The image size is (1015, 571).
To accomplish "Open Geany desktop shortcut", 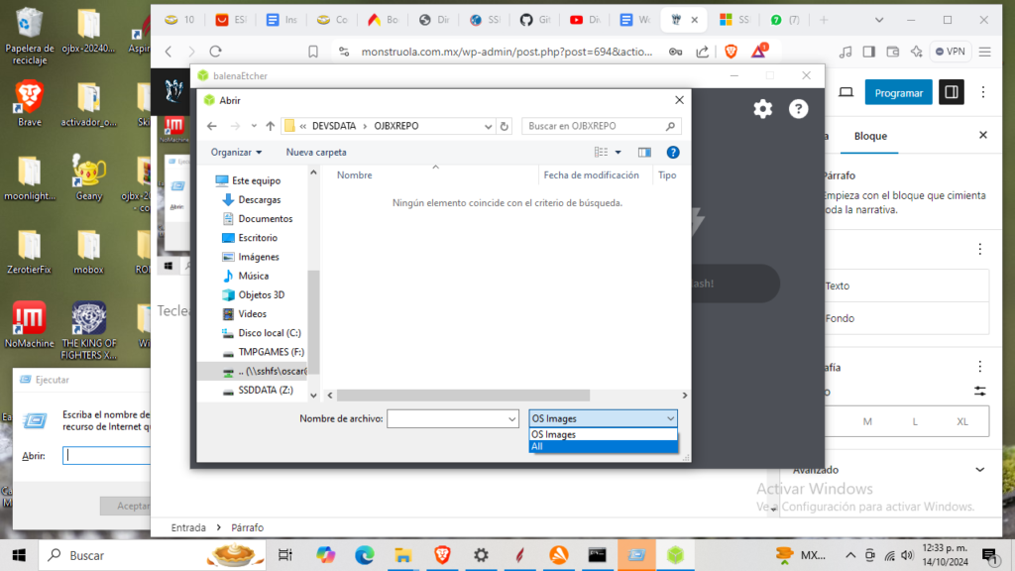I will 88,178.
